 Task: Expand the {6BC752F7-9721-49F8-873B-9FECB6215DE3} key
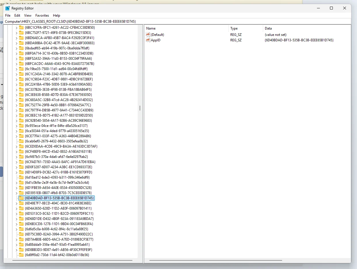16,33
